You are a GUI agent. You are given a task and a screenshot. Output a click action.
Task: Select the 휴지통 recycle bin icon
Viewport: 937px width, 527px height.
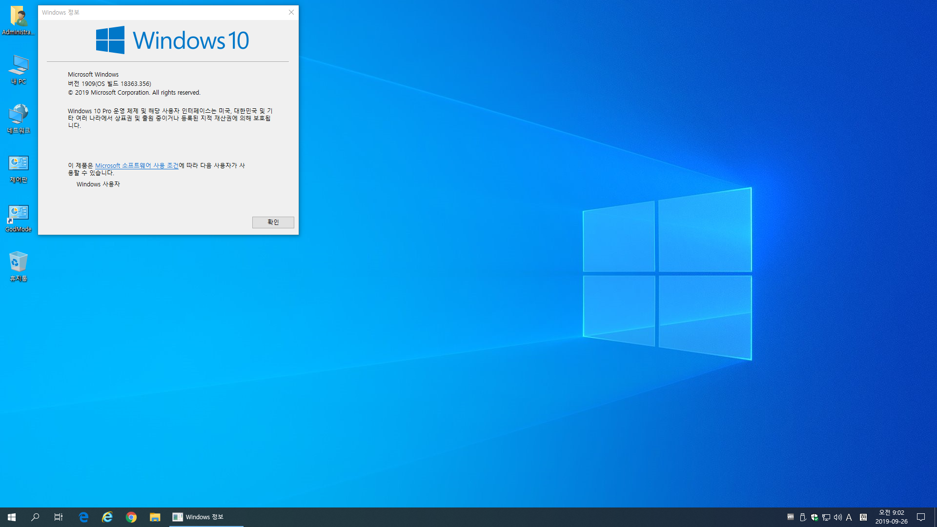[19, 266]
